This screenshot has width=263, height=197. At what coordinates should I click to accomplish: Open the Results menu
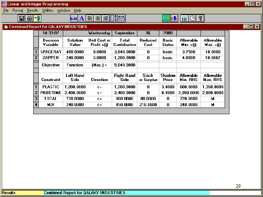pyautogui.click(x=33, y=10)
